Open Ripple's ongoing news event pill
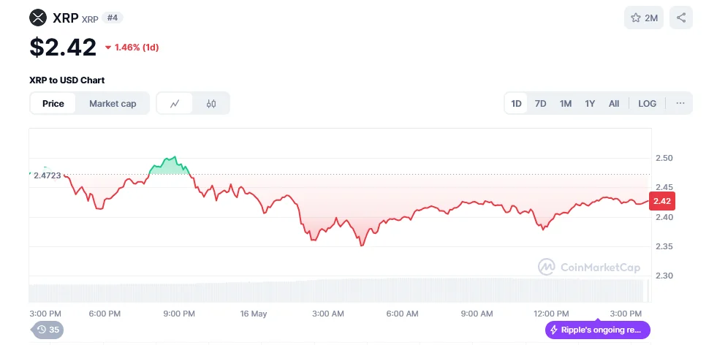The image size is (717, 345). (598, 330)
